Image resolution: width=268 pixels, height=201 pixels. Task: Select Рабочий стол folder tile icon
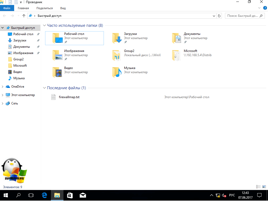57,38
